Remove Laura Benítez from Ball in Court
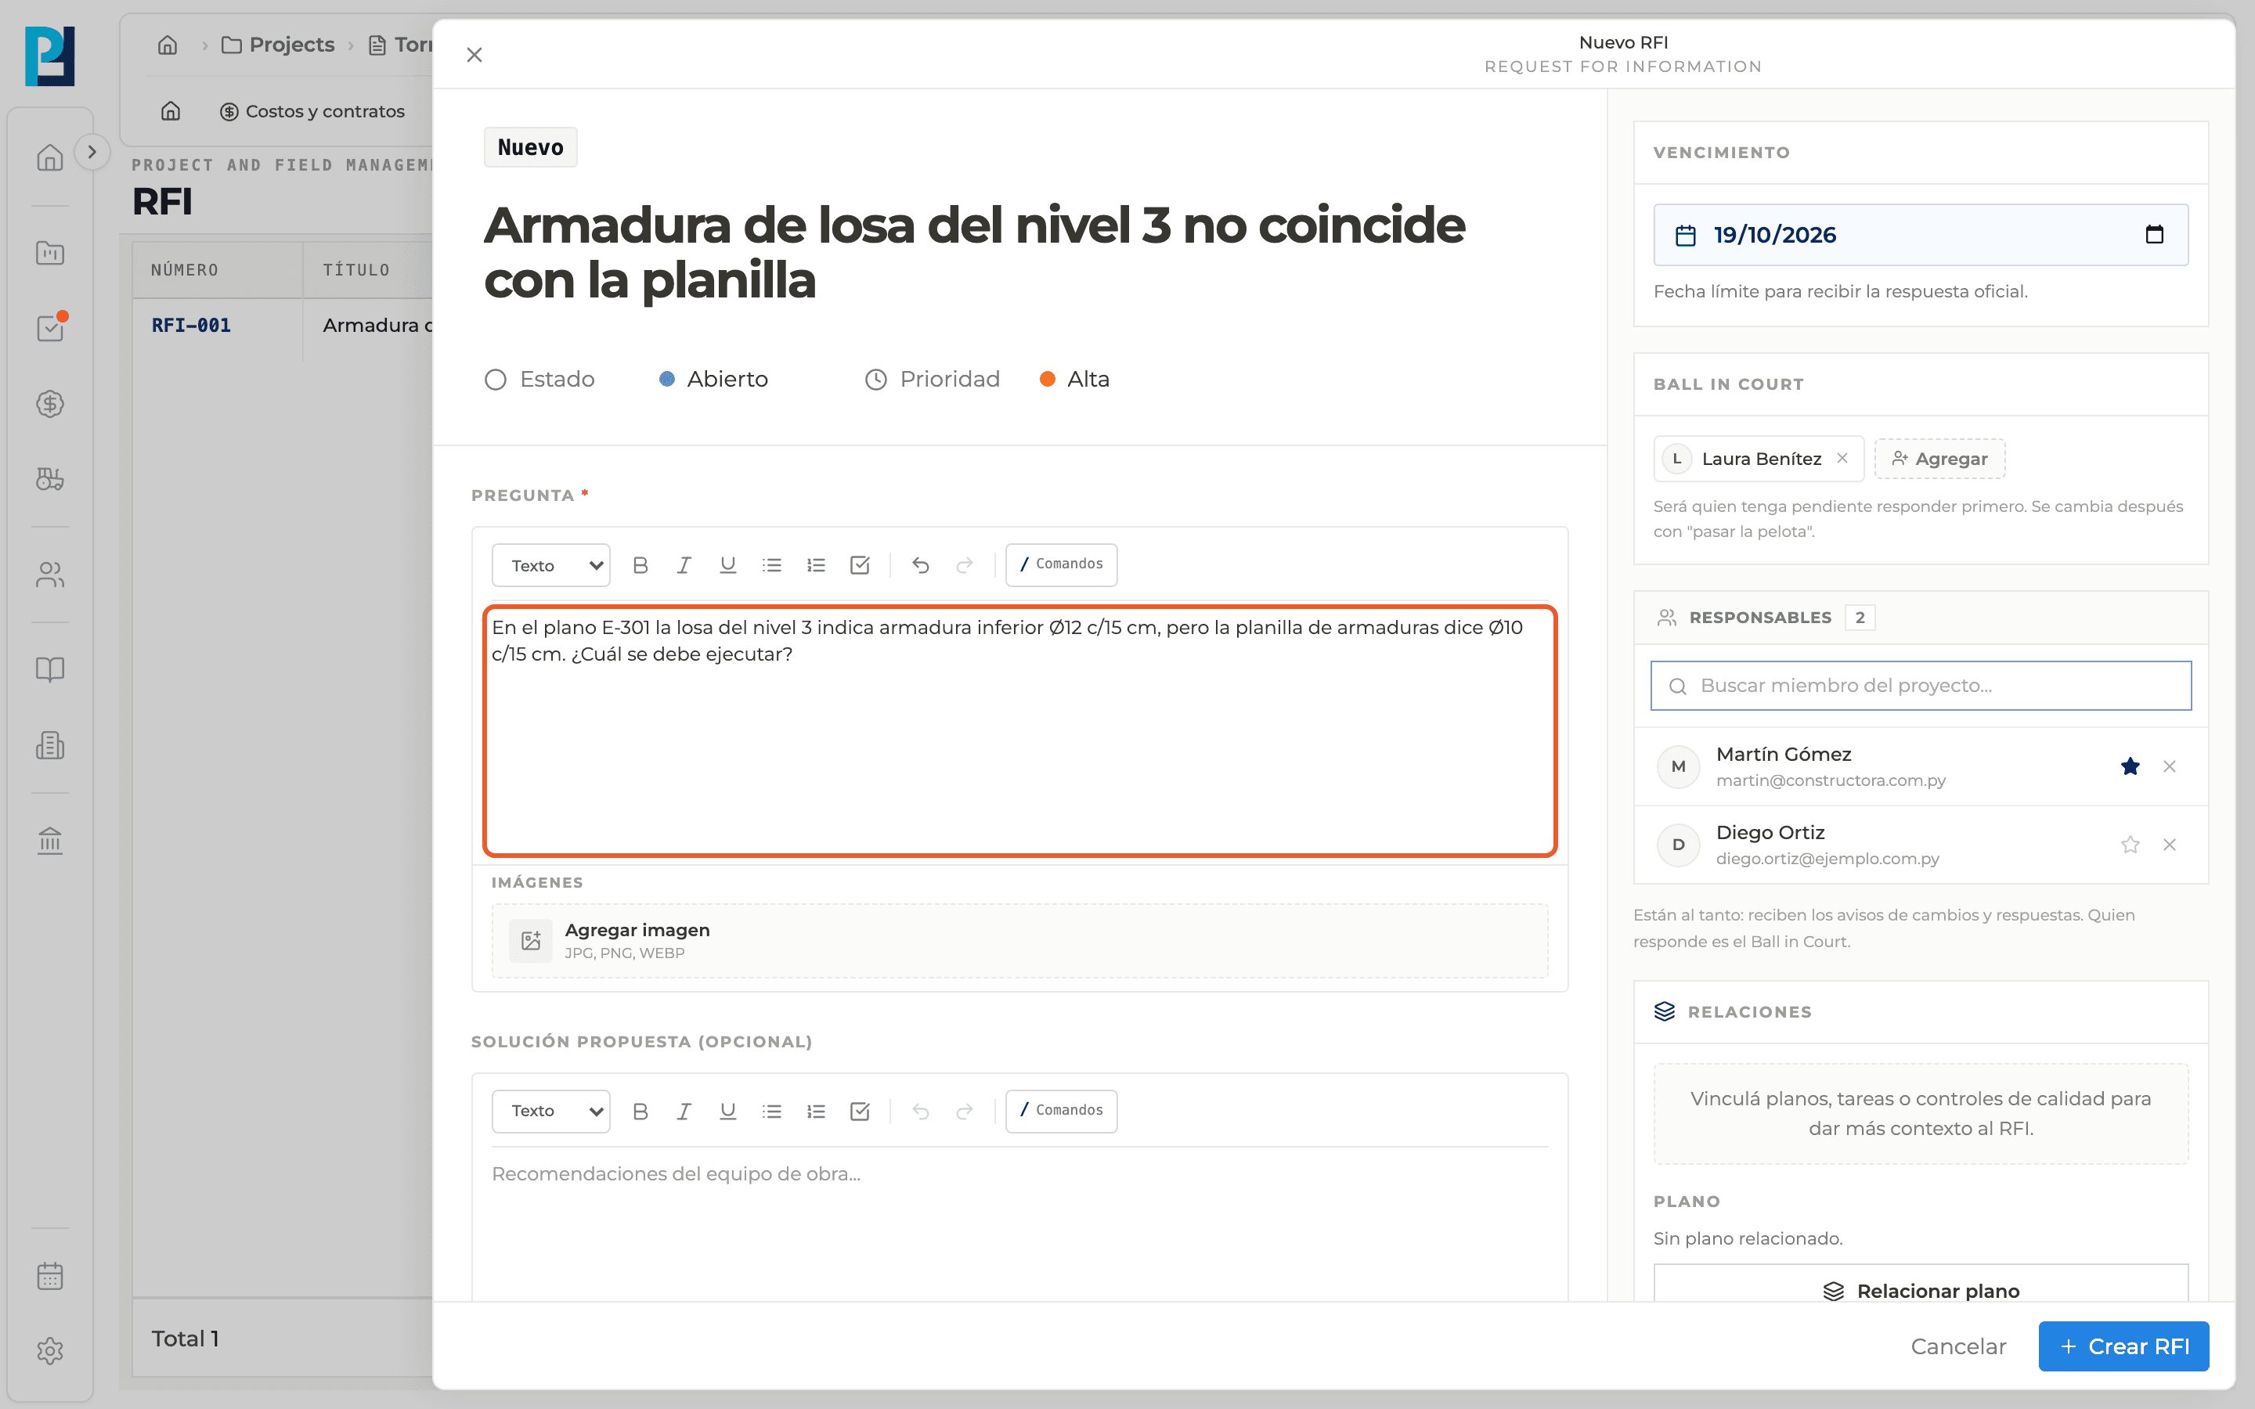Viewport: 2255px width, 1409px height. point(1842,458)
